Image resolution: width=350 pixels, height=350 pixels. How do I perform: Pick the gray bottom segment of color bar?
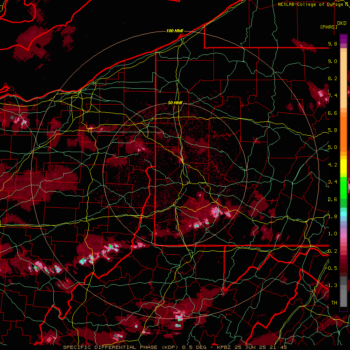tap(343, 297)
